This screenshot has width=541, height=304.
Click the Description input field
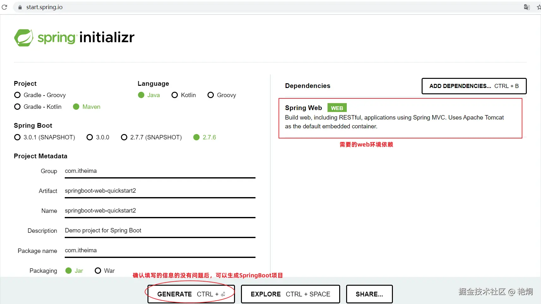tap(160, 231)
